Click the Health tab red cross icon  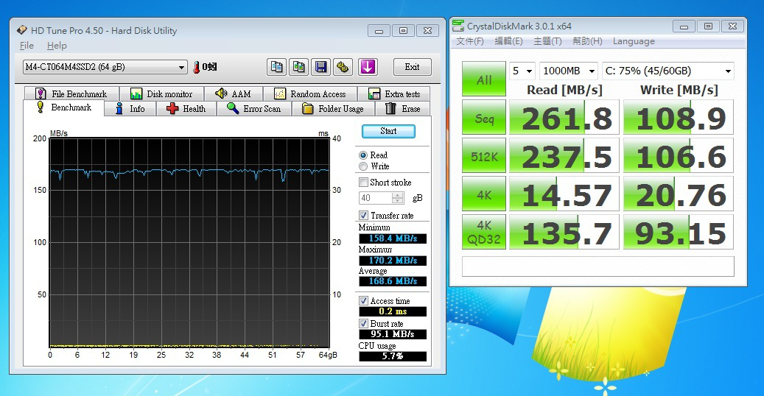(172, 109)
